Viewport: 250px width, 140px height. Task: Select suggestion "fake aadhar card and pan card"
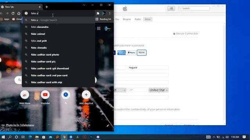pos(59,75)
